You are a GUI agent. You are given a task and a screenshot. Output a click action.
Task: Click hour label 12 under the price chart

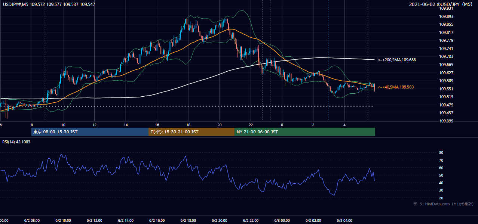[95, 125]
